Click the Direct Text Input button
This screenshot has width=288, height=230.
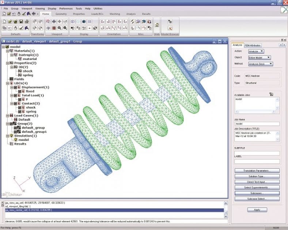(x=257, y=182)
